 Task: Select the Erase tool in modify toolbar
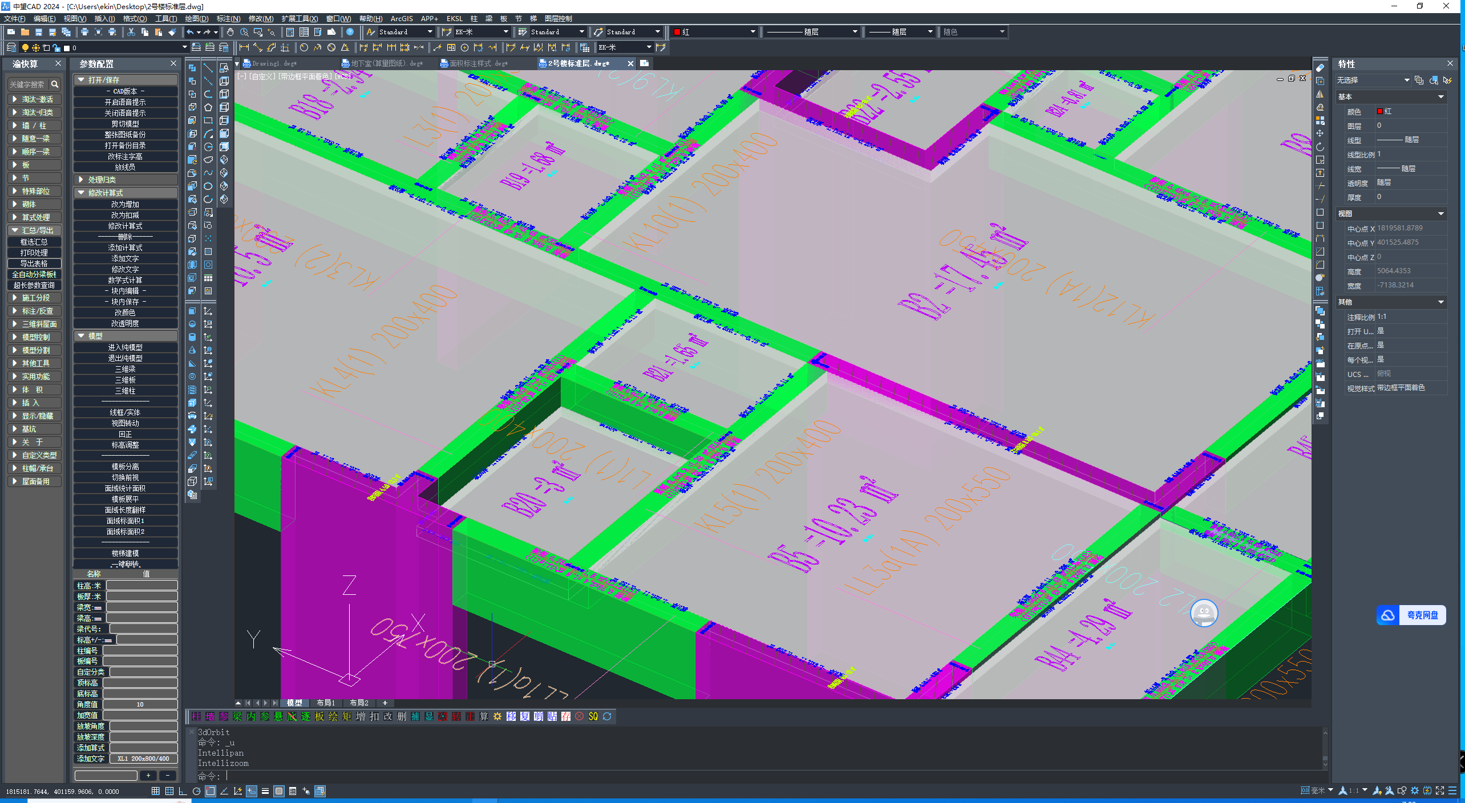click(1320, 68)
